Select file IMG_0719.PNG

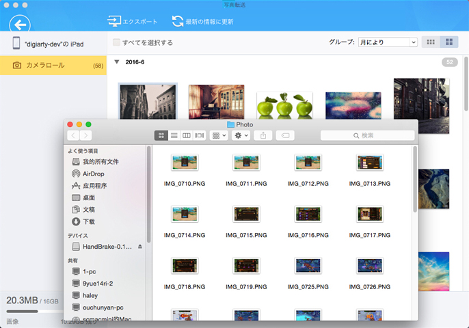pyautogui.click(x=246, y=273)
